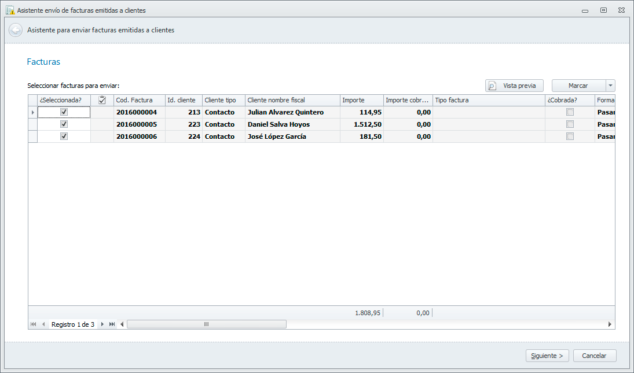Uncheck selection for invoice 2016000006
634x373 pixels.
pyautogui.click(x=64, y=136)
